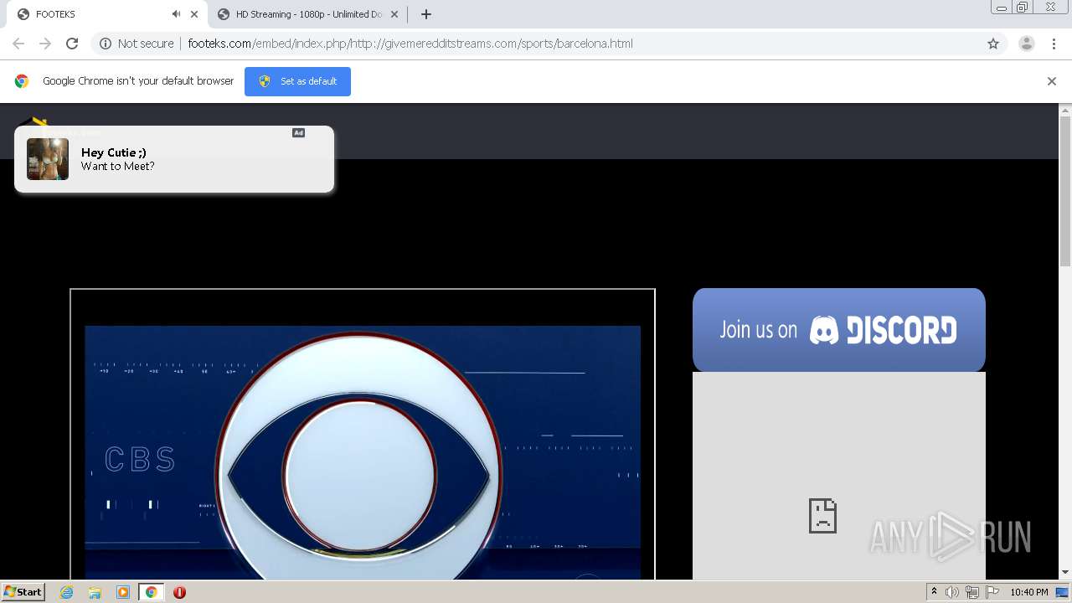Open the Chrome three-dot menu
This screenshot has width=1072, height=603.
pos(1054,44)
